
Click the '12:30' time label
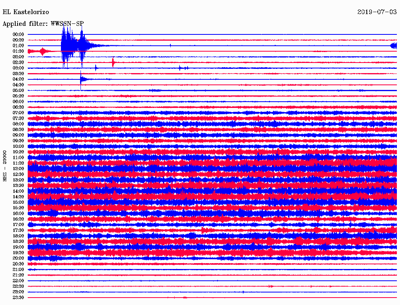click(x=18, y=174)
